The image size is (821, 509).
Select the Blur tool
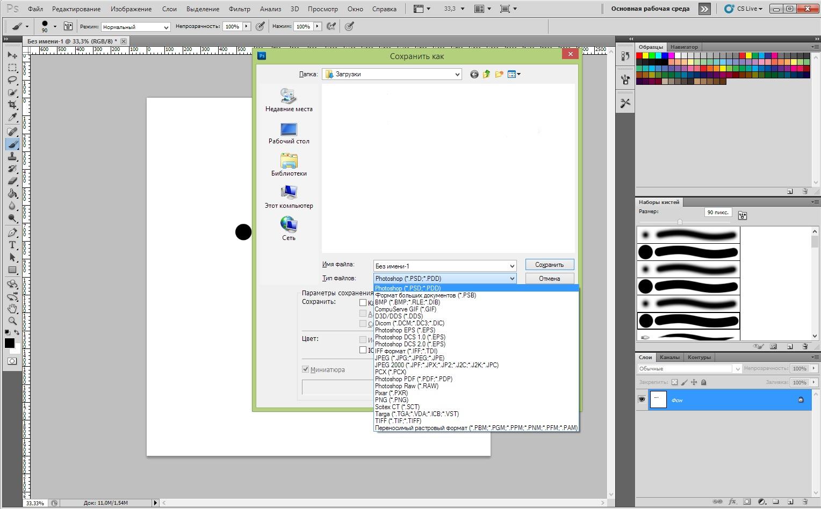point(12,206)
